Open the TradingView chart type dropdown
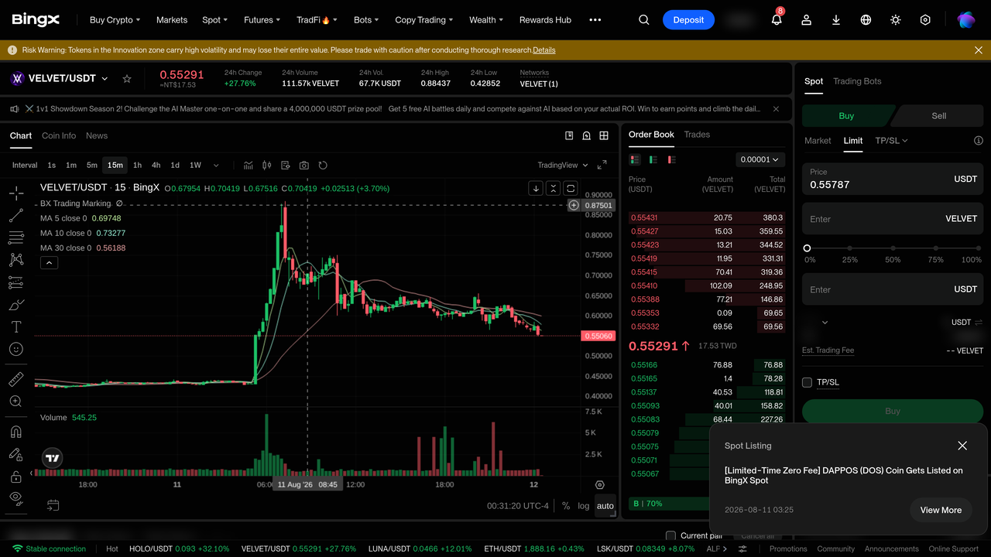Image resolution: width=991 pixels, height=557 pixels. click(563, 165)
